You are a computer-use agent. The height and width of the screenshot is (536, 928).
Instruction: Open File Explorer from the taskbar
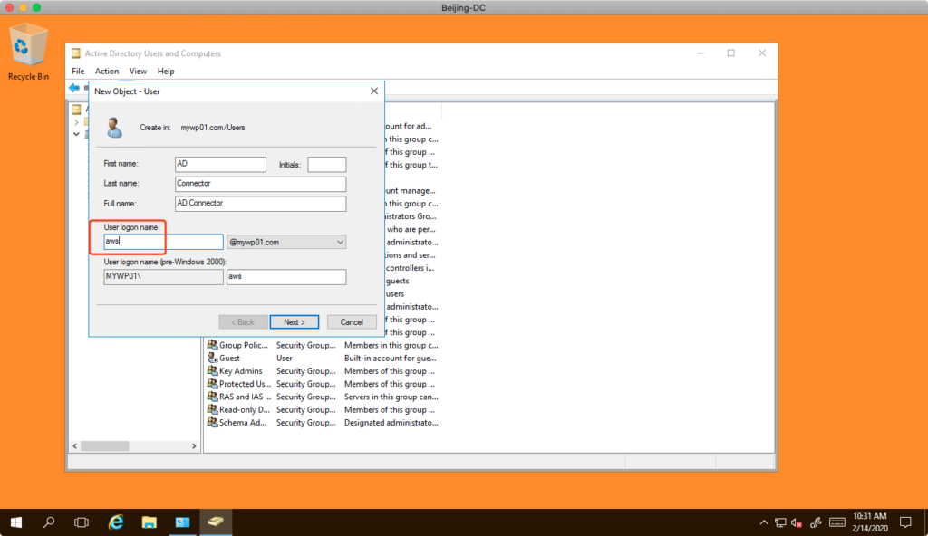[150, 522]
